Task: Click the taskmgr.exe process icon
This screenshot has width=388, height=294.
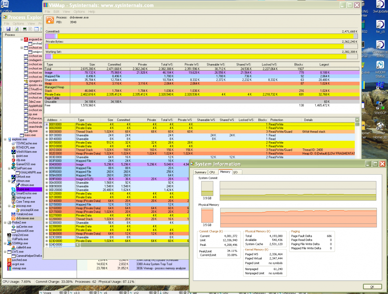Action: pyautogui.click(x=14, y=198)
